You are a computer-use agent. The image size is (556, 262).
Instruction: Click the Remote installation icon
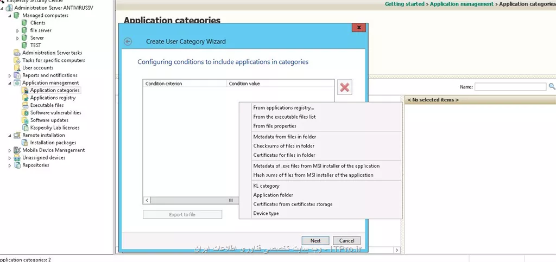point(17,135)
